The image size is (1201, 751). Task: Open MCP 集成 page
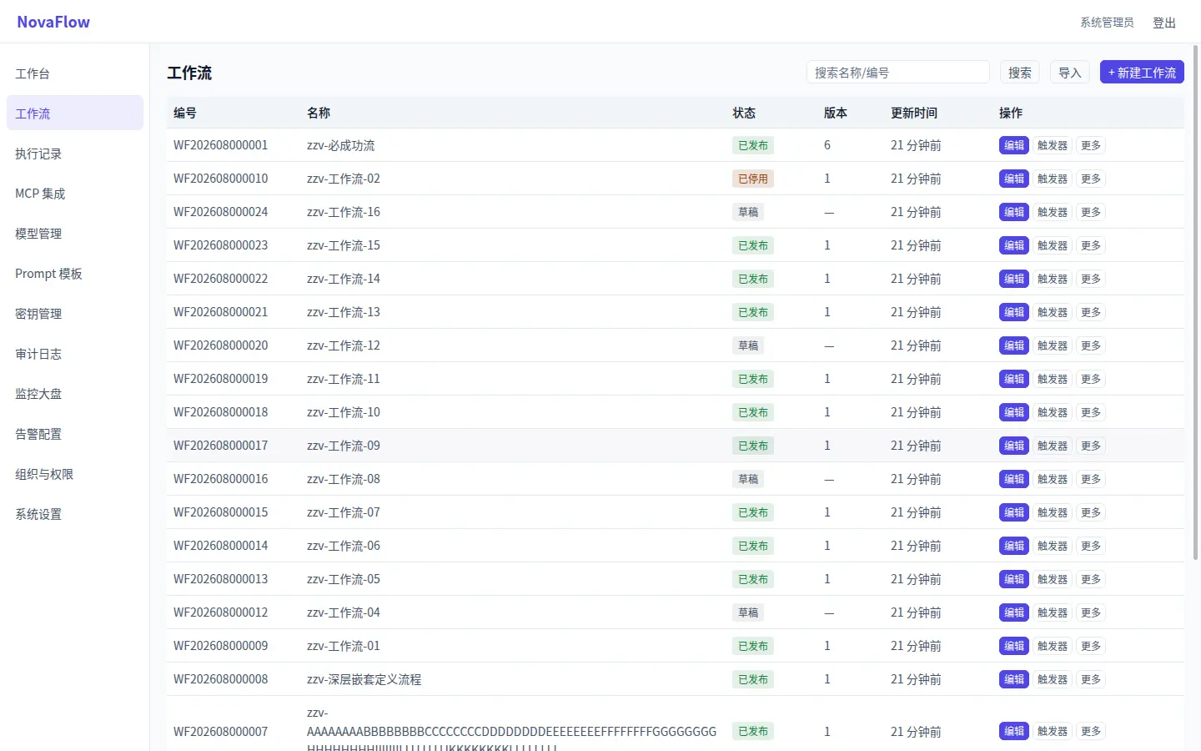(x=75, y=194)
